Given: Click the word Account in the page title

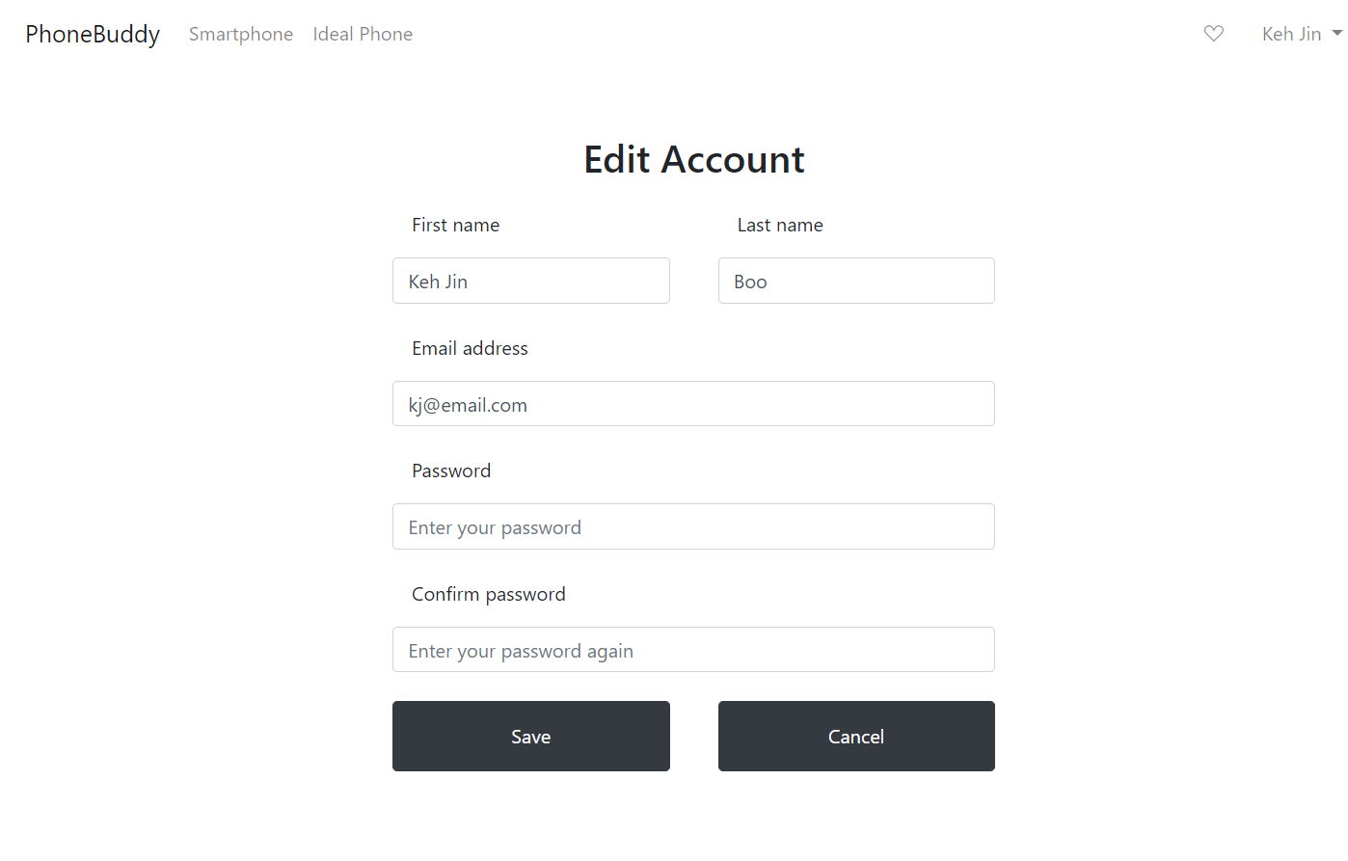Looking at the screenshot, I should [x=734, y=159].
